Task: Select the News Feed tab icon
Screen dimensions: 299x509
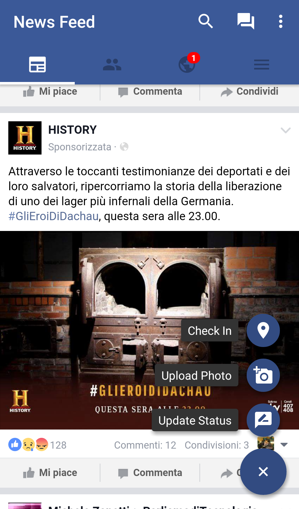Action: tap(37, 65)
